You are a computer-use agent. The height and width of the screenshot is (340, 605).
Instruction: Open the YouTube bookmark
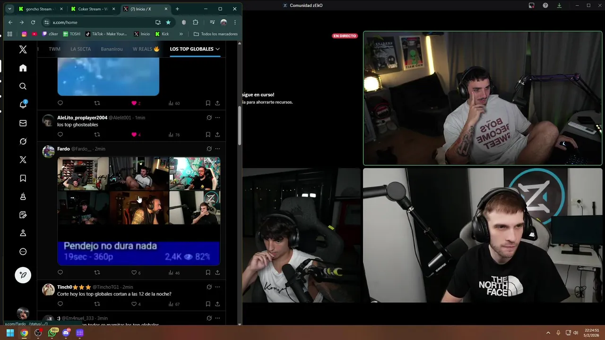35,34
